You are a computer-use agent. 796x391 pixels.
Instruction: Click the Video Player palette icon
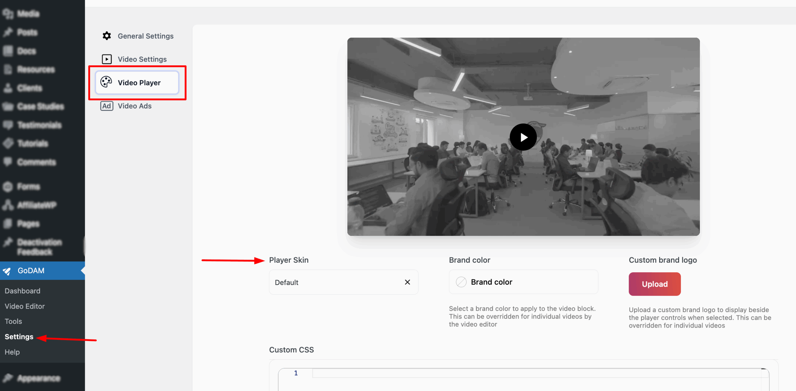[106, 82]
